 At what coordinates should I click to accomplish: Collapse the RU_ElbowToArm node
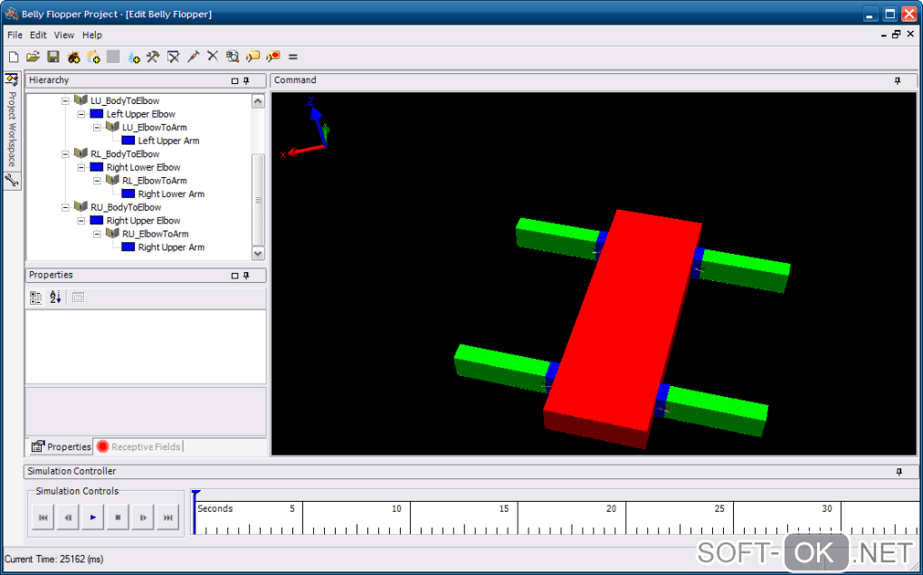97,234
